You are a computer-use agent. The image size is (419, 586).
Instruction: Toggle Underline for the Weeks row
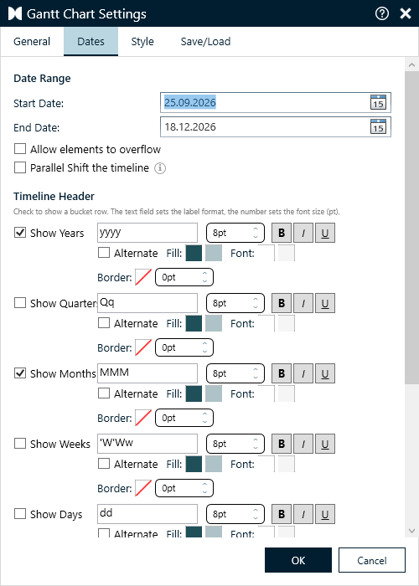click(325, 444)
